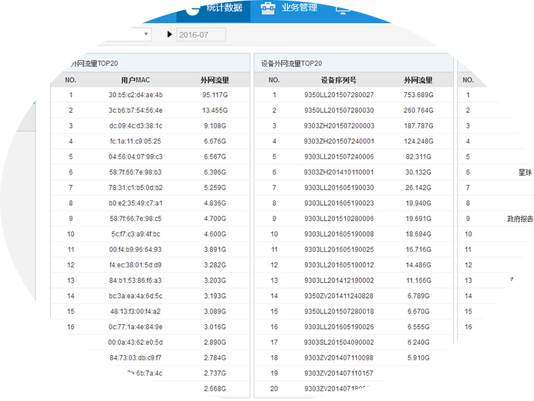The width and height of the screenshot is (534, 401).
Task: Click 外网流量 header in user MAC table
Action: [x=214, y=80]
